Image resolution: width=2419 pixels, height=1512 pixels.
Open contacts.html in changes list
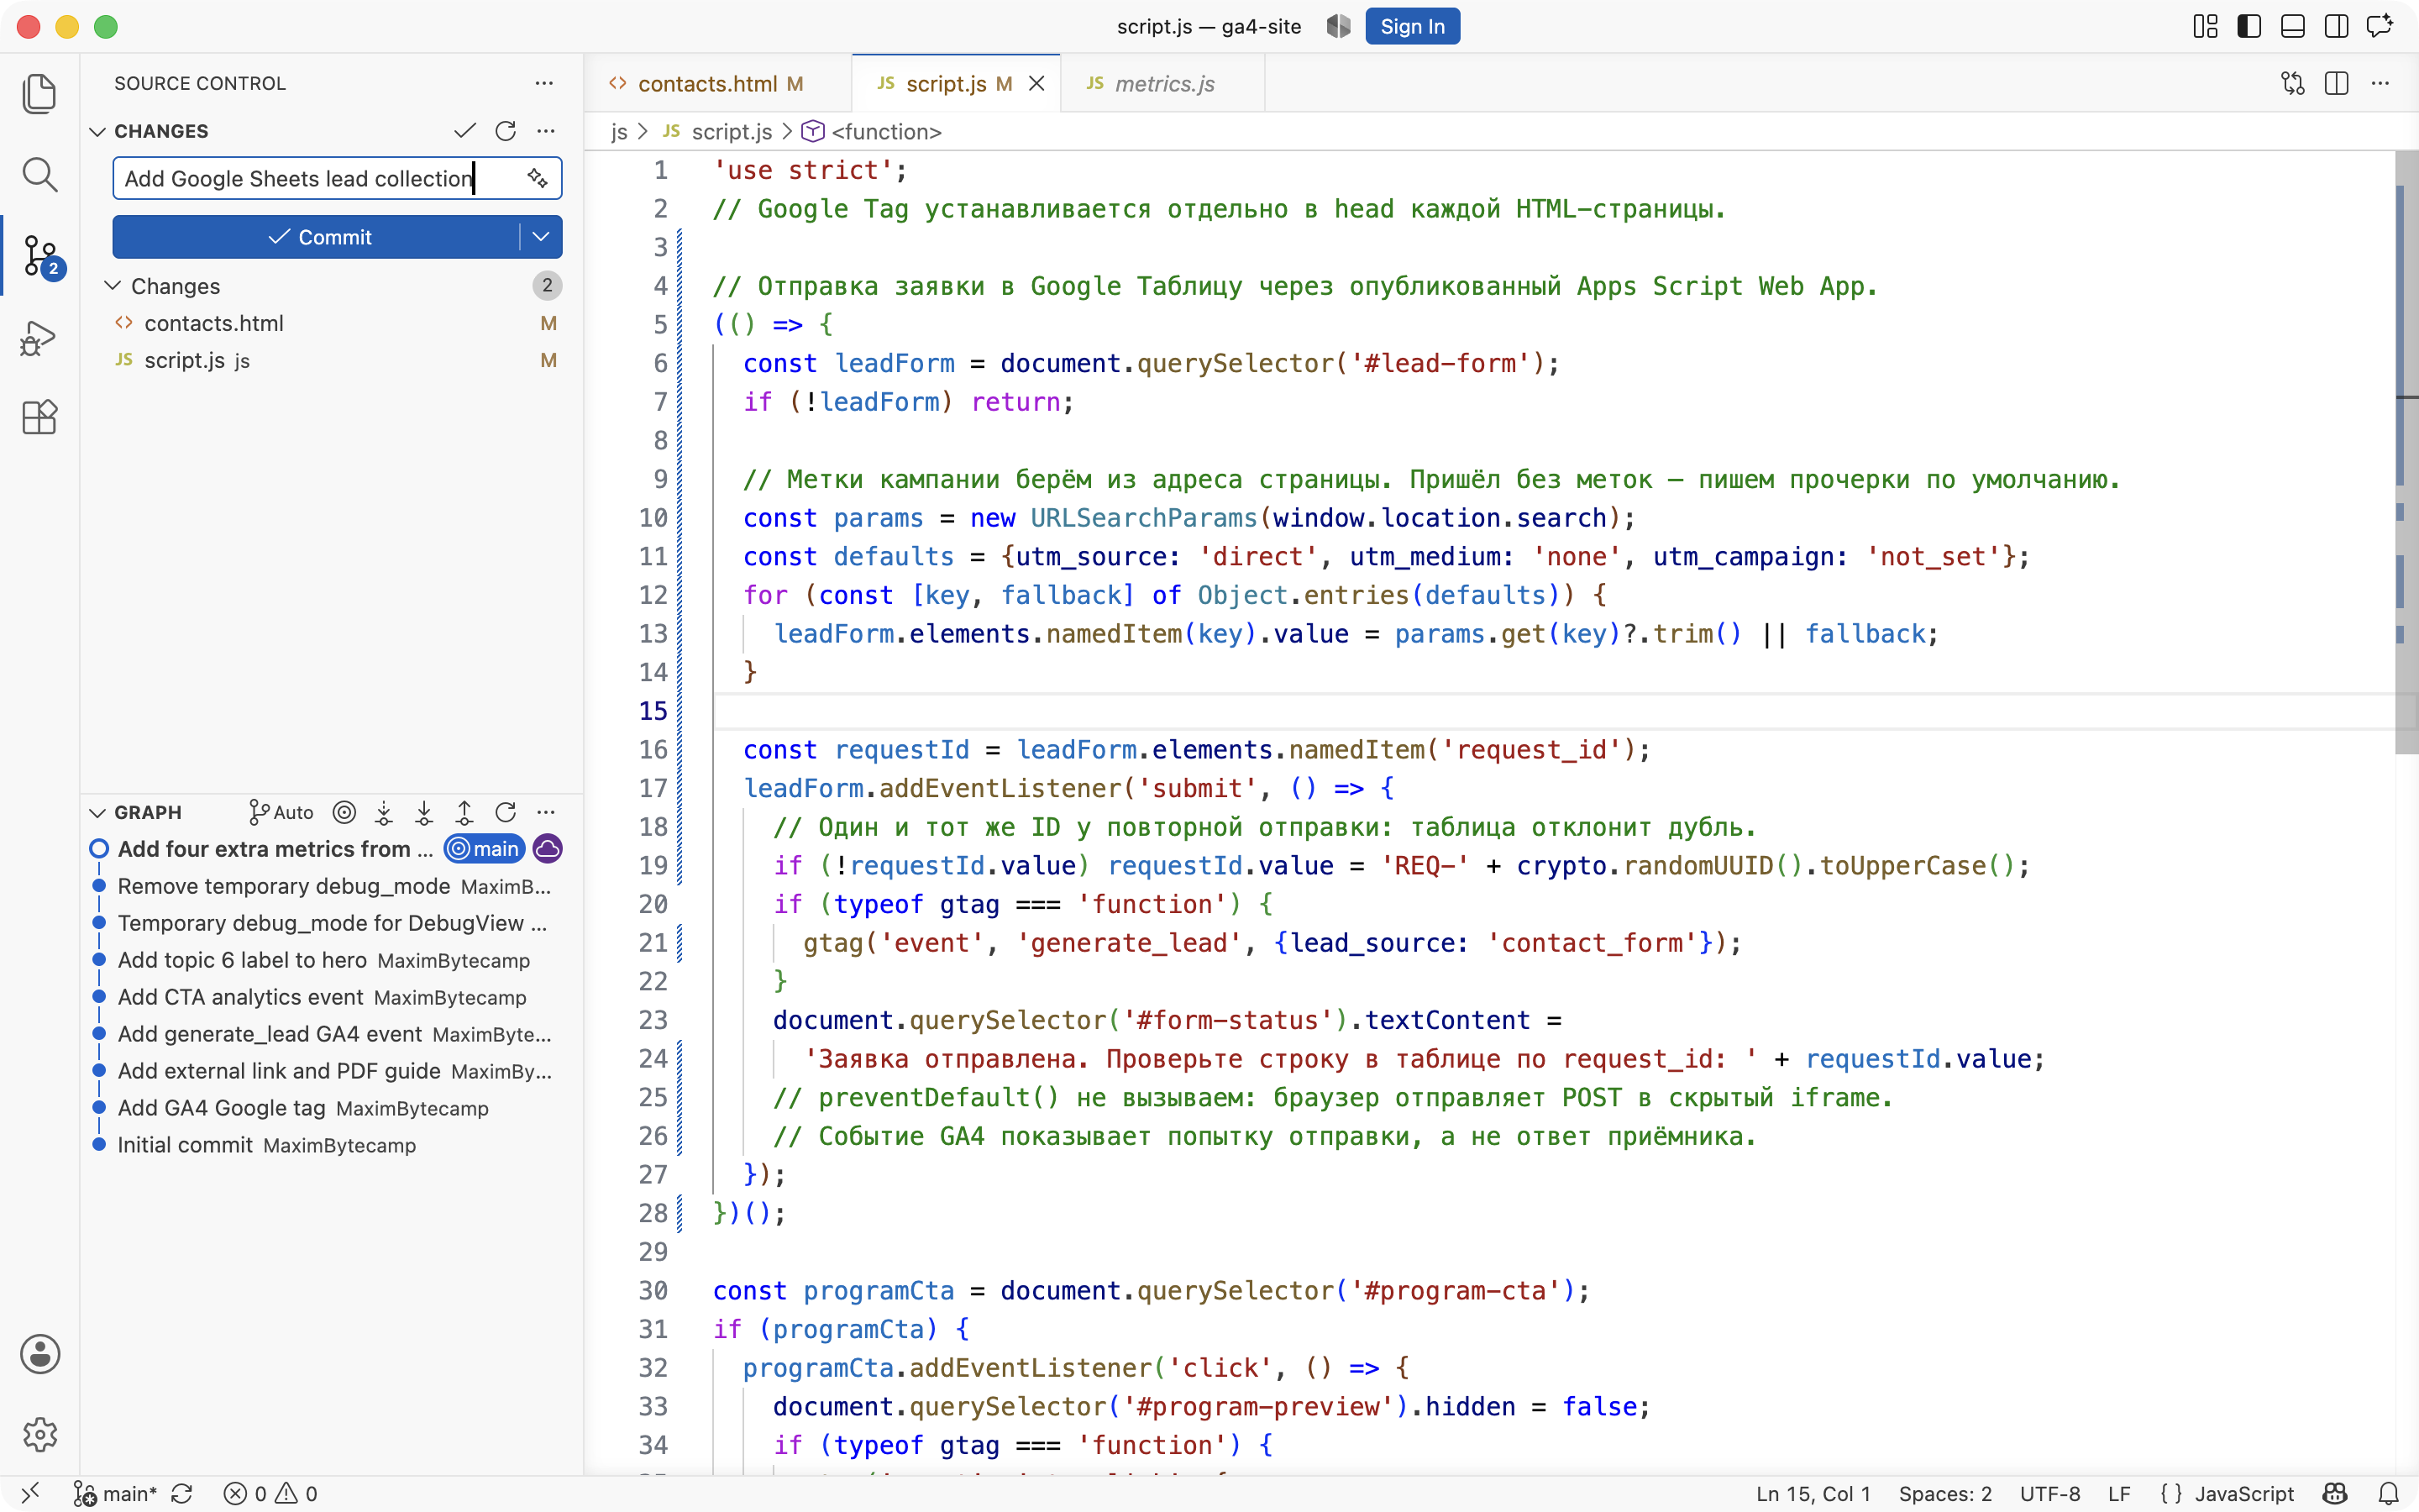point(337,323)
